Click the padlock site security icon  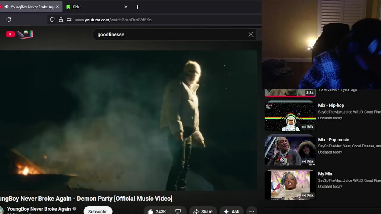pos(61,20)
